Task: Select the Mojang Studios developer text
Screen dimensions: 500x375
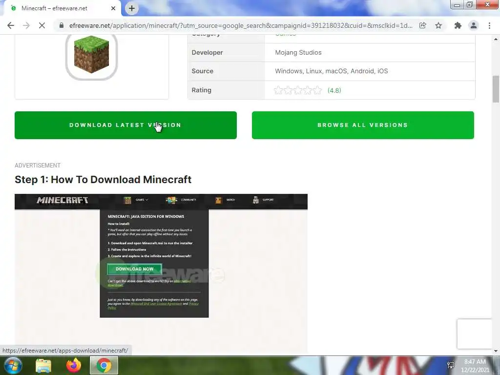Action: (298, 52)
